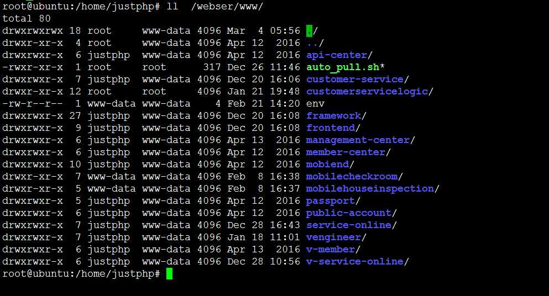Click the service-online directory entry
Screen dimensions: 549x296
point(348,225)
